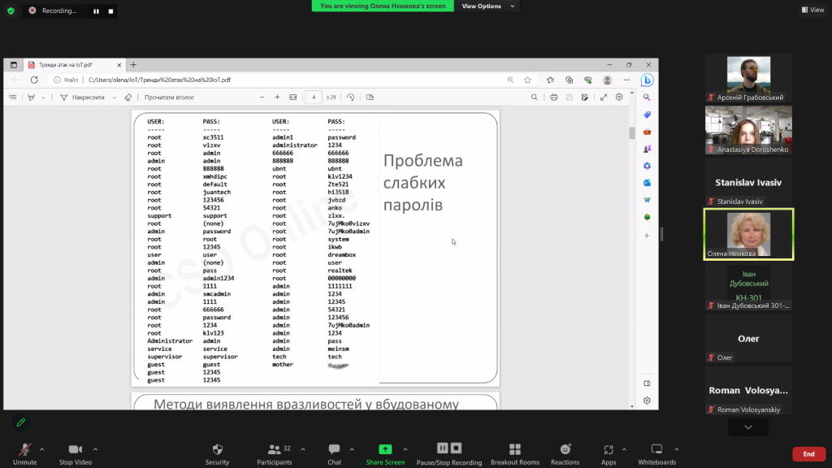832x468 pixels.
Task: Pause the recording in the Zoom toolbar
Action: [x=443, y=448]
